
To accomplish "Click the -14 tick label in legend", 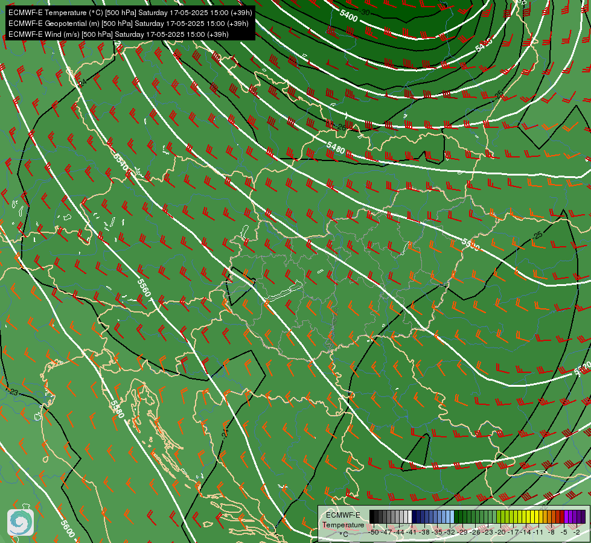I will [526, 532].
